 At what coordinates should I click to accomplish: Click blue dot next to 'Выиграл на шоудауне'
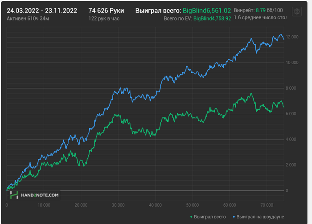[x=234, y=217]
